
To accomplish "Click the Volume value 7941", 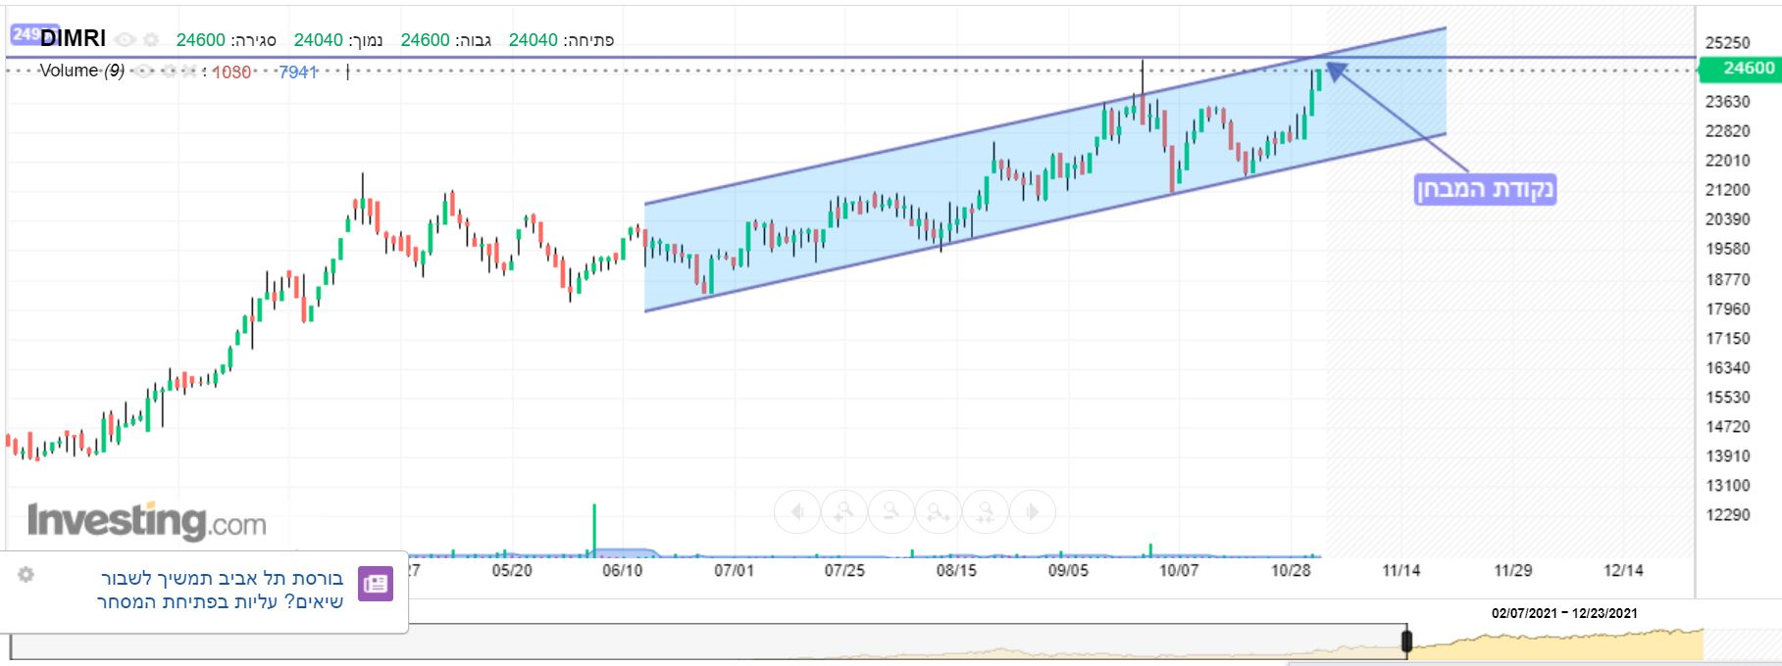I will coord(298,71).
